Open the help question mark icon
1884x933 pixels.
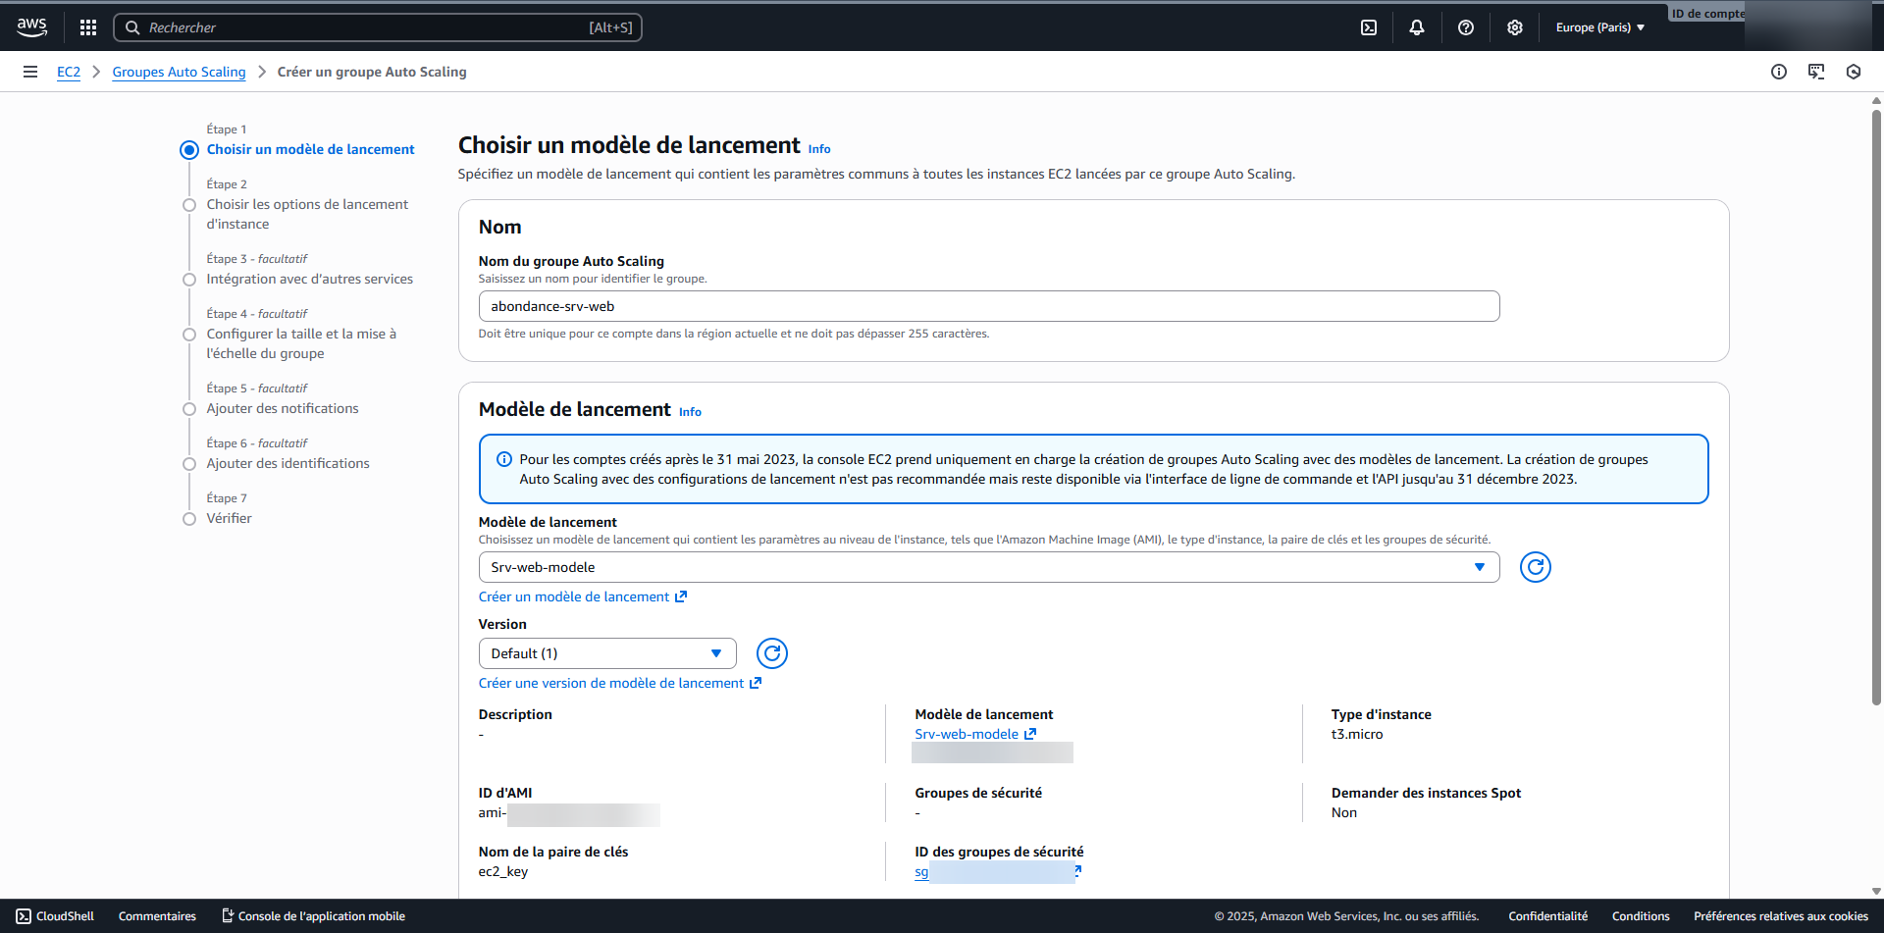point(1466,27)
